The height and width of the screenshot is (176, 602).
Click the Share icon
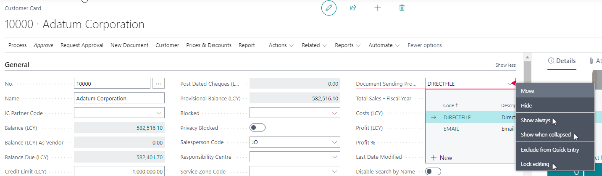coord(353,8)
